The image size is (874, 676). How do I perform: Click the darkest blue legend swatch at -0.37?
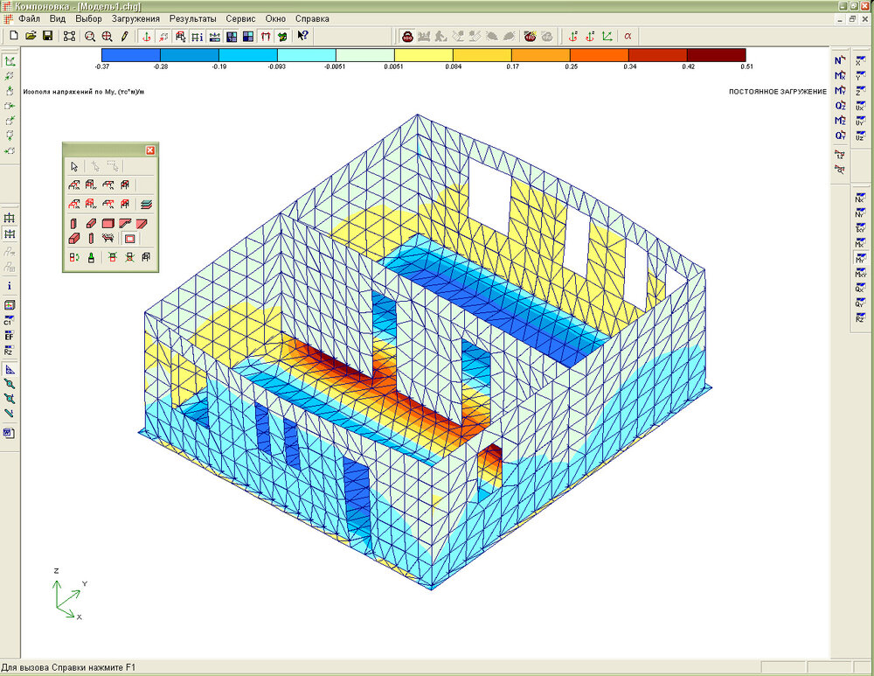pyautogui.click(x=131, y=55)
